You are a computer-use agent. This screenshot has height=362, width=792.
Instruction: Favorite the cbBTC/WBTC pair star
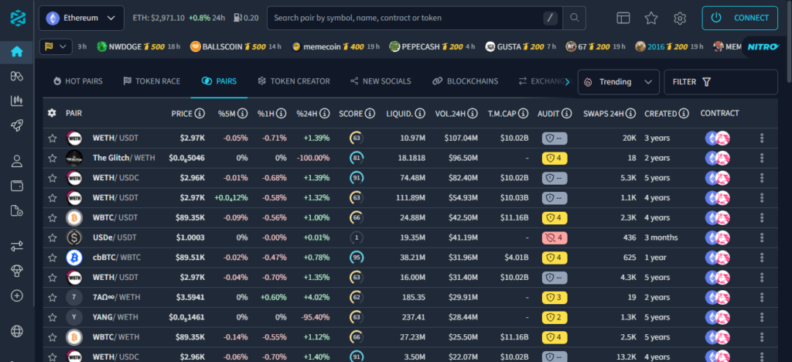(x=52, y=258)
